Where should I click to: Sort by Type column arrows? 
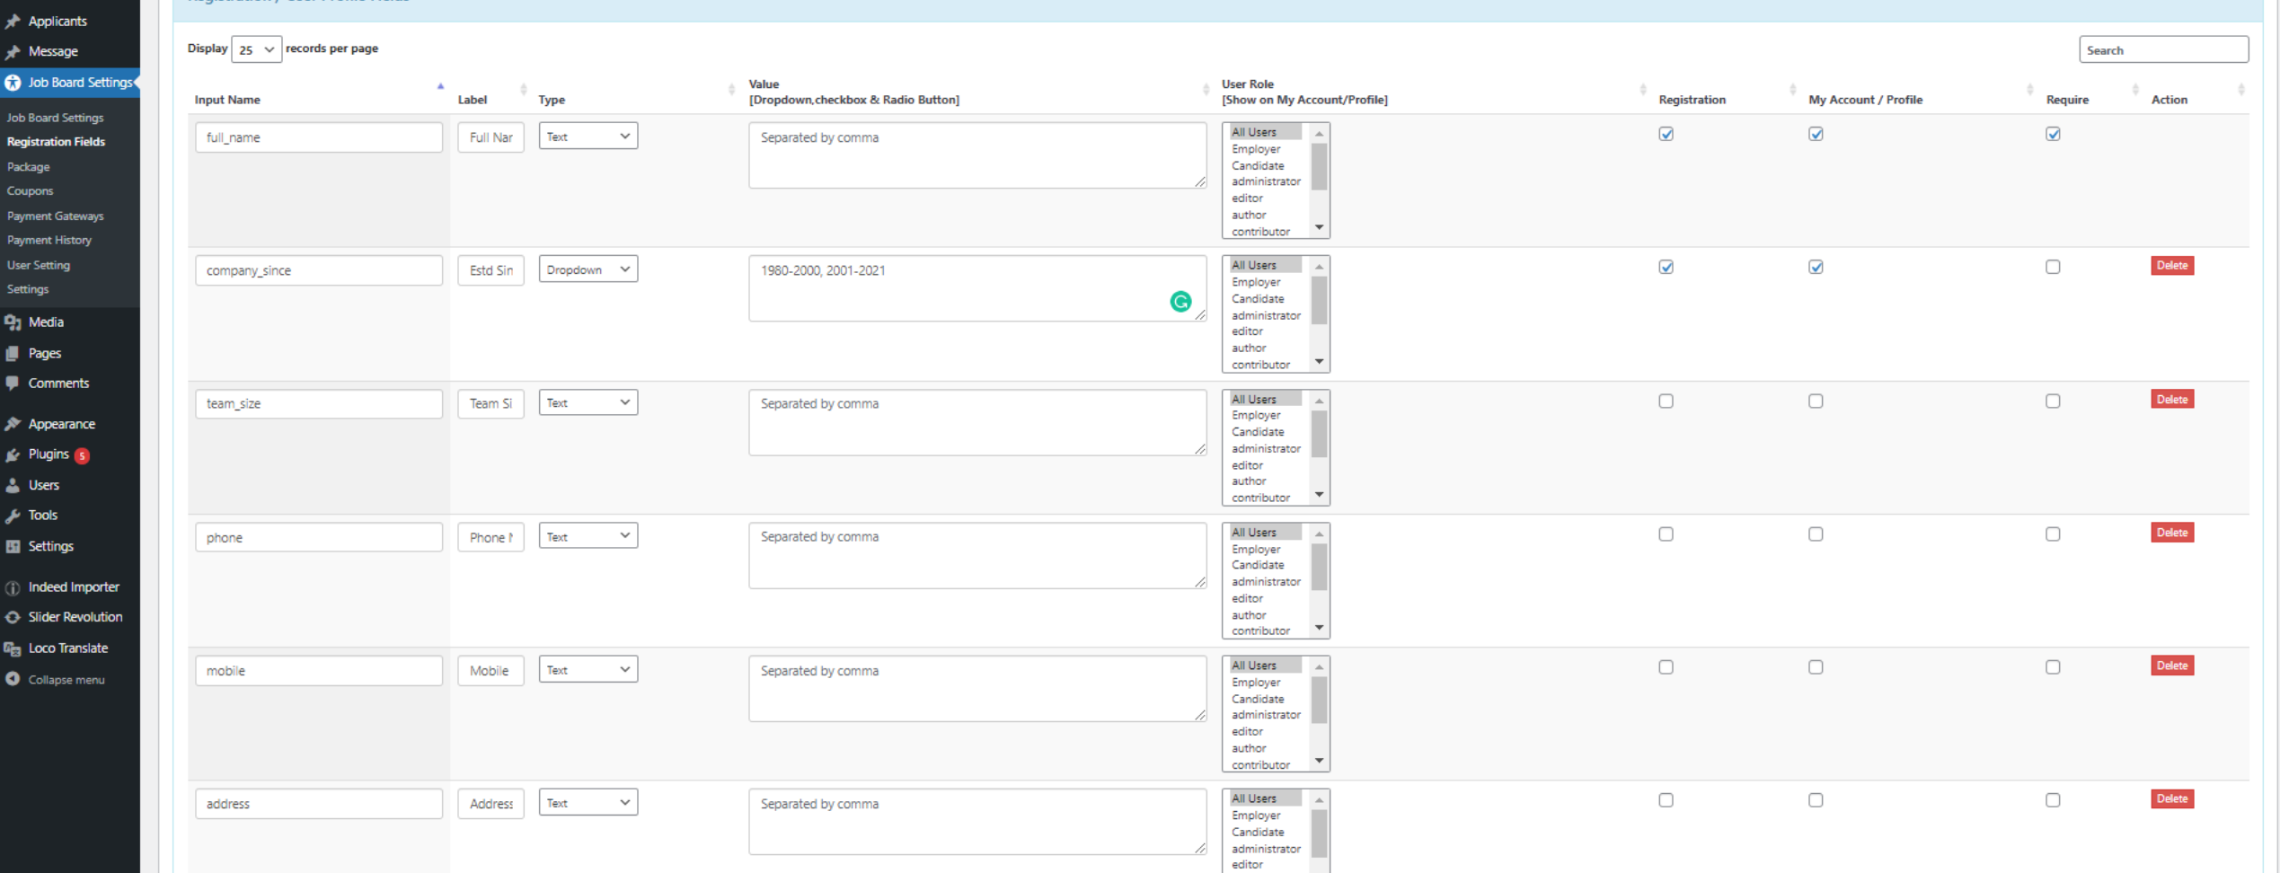tap(731, 89)
